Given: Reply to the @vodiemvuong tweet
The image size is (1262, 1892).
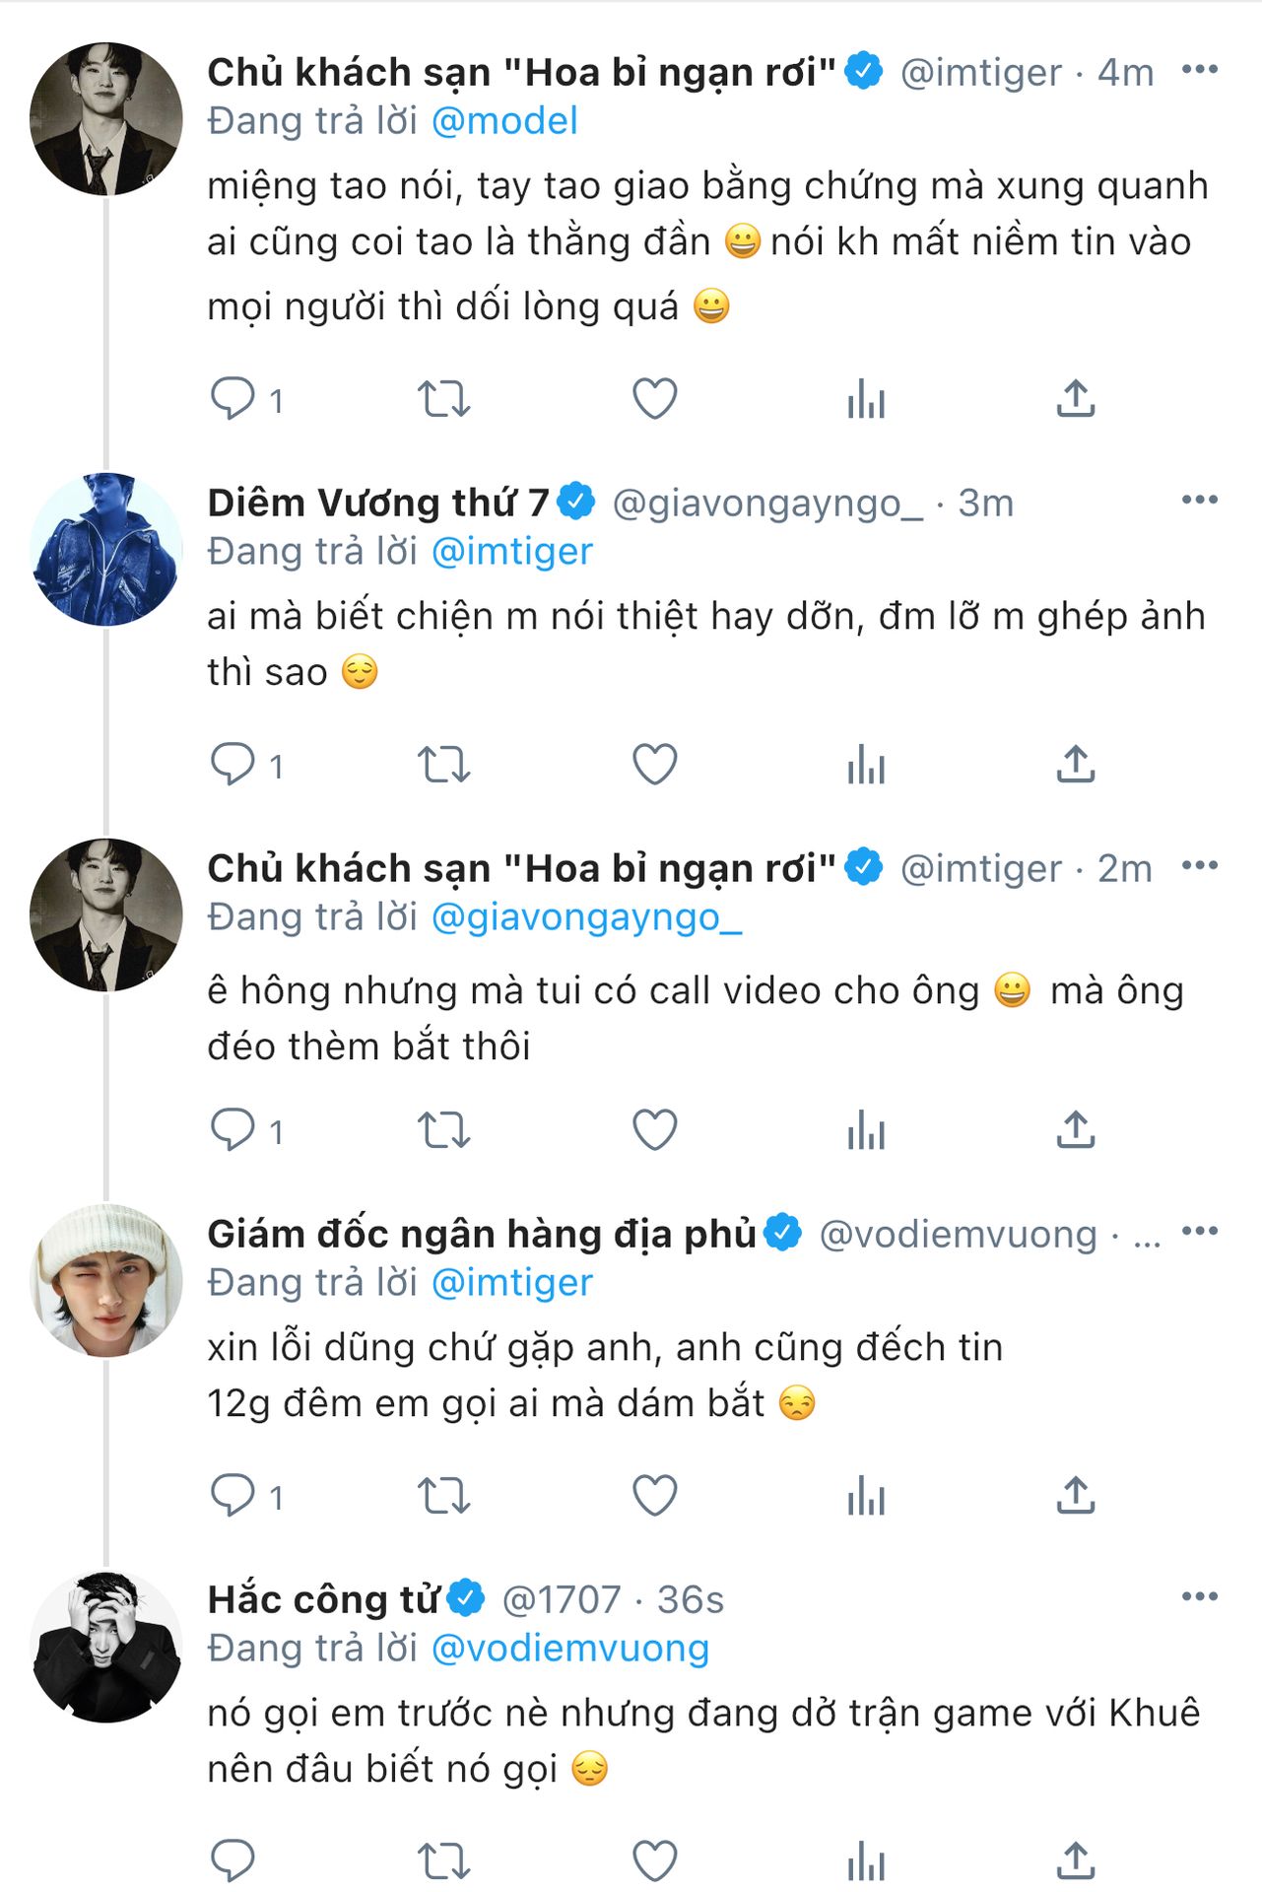Looking at the screenshot, I should point(233,1496).
